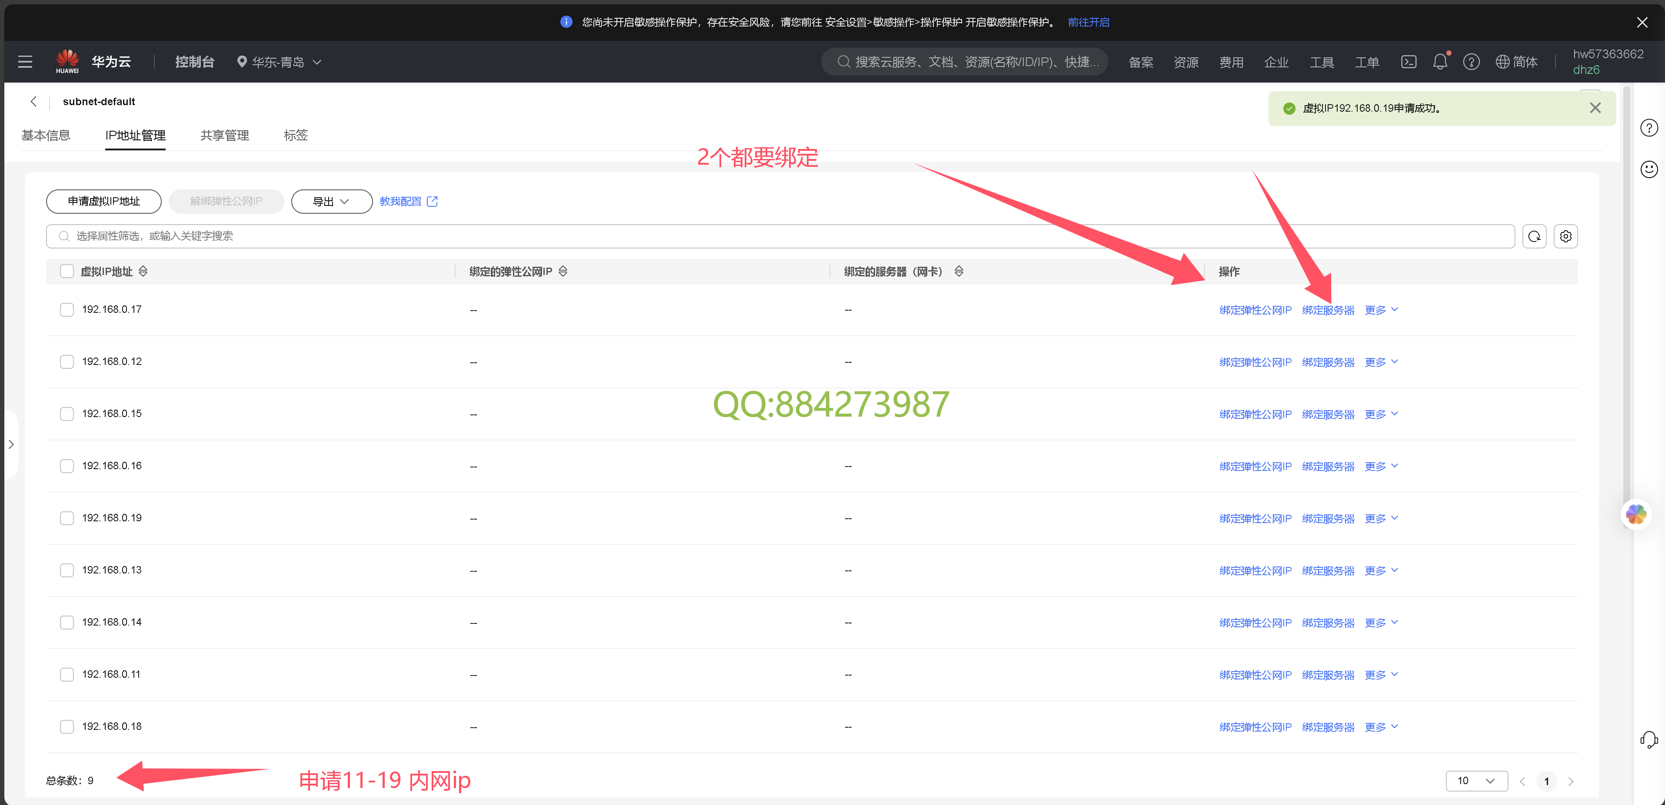Open table column settings gear
Image resolution: width=1665 pixels, height=805 pixels.
coord(1565,236)
